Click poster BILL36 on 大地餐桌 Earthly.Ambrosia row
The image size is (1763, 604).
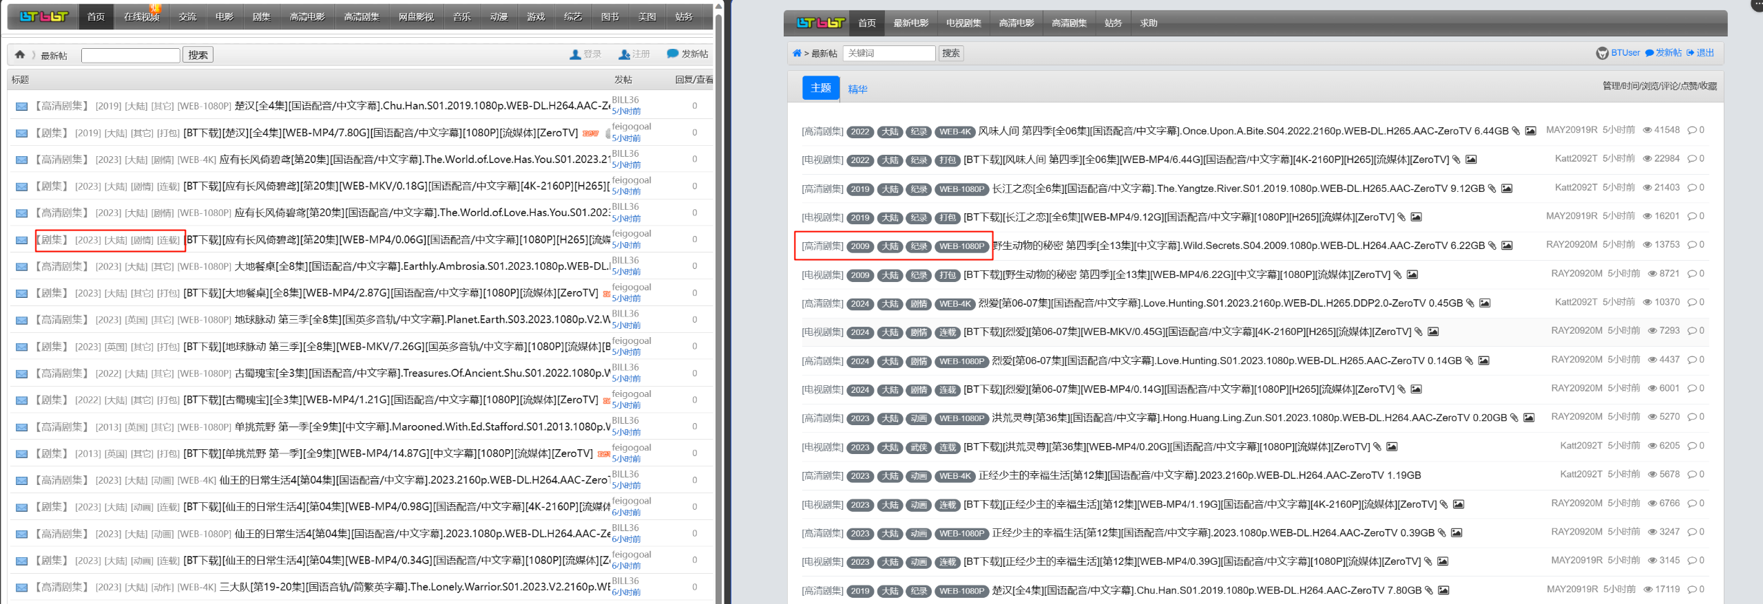[x=625, y=261]
